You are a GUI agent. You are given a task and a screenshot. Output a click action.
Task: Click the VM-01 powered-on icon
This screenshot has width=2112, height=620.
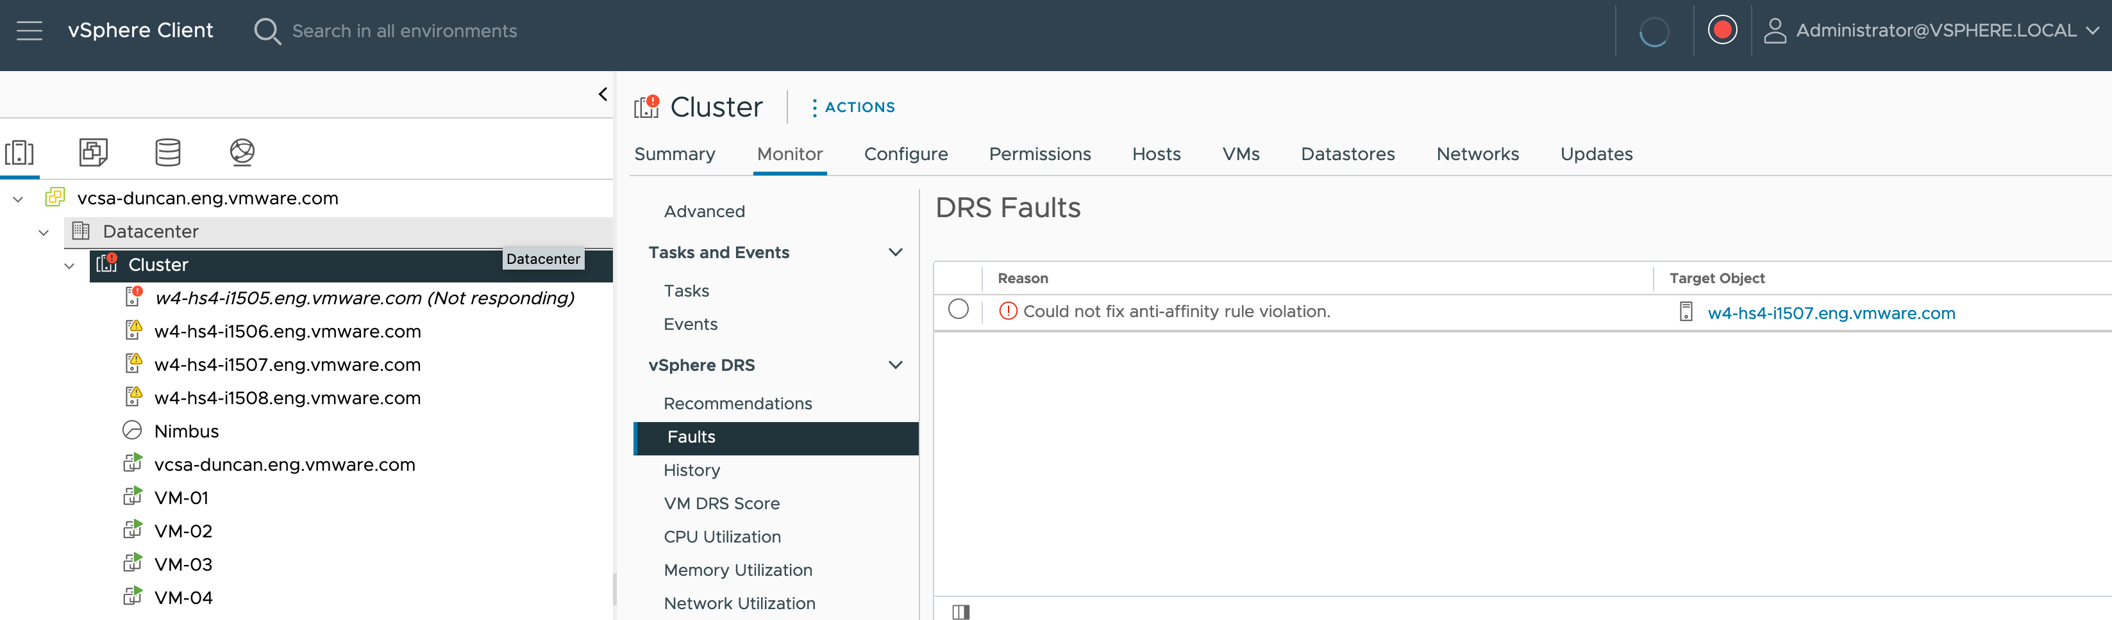(133, 496)
